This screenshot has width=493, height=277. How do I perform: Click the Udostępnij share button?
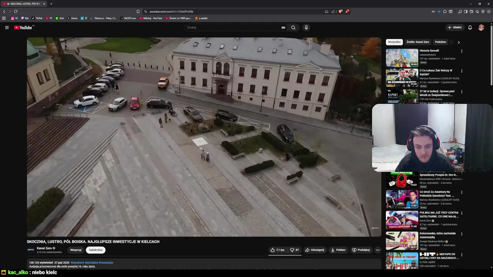click(x=315, y=250)
